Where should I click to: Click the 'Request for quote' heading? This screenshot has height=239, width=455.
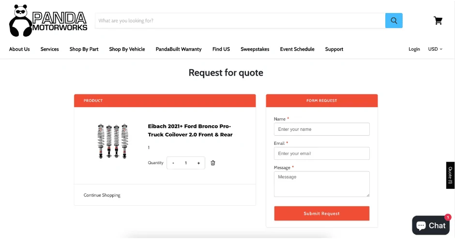226,72
